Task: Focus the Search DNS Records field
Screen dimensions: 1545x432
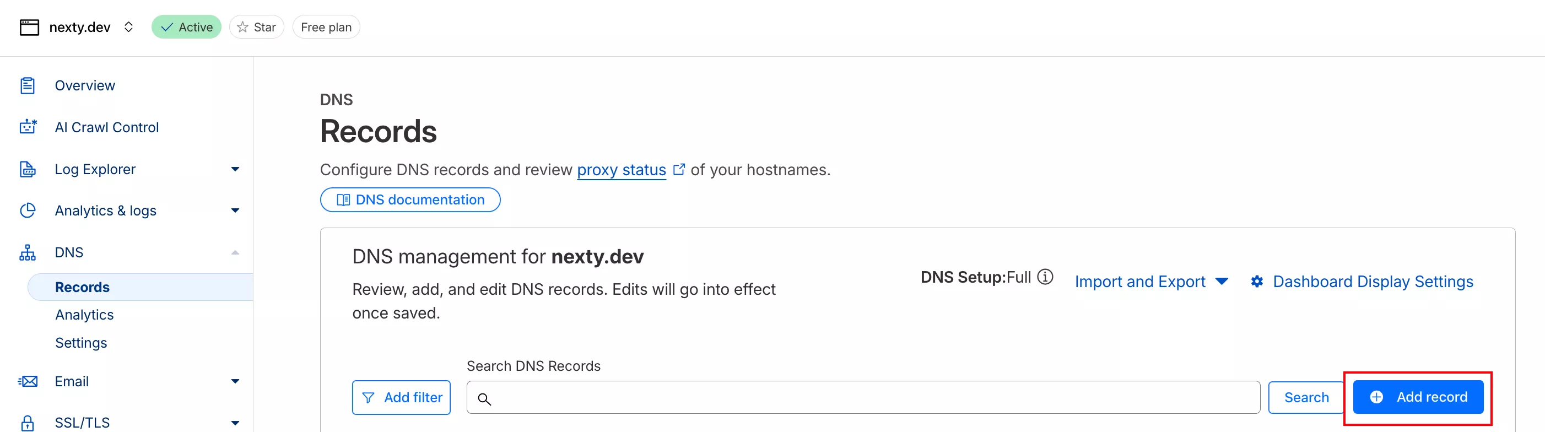Action: pyautogui.click(x=863, y=397)
